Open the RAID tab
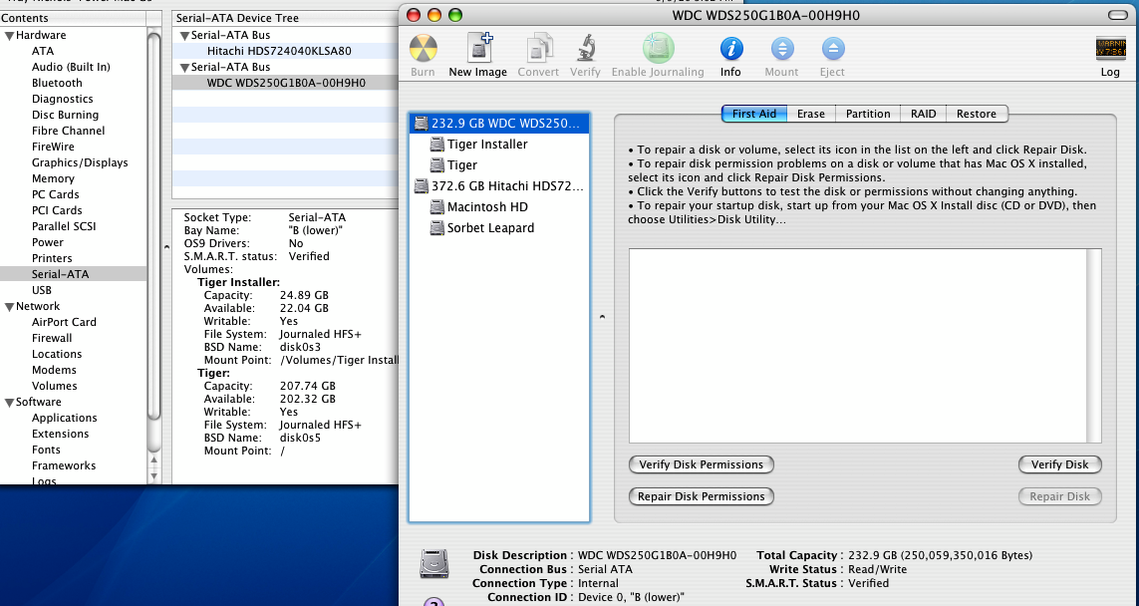The height and width of the screenshot is (606, 1139). point(924,114)
